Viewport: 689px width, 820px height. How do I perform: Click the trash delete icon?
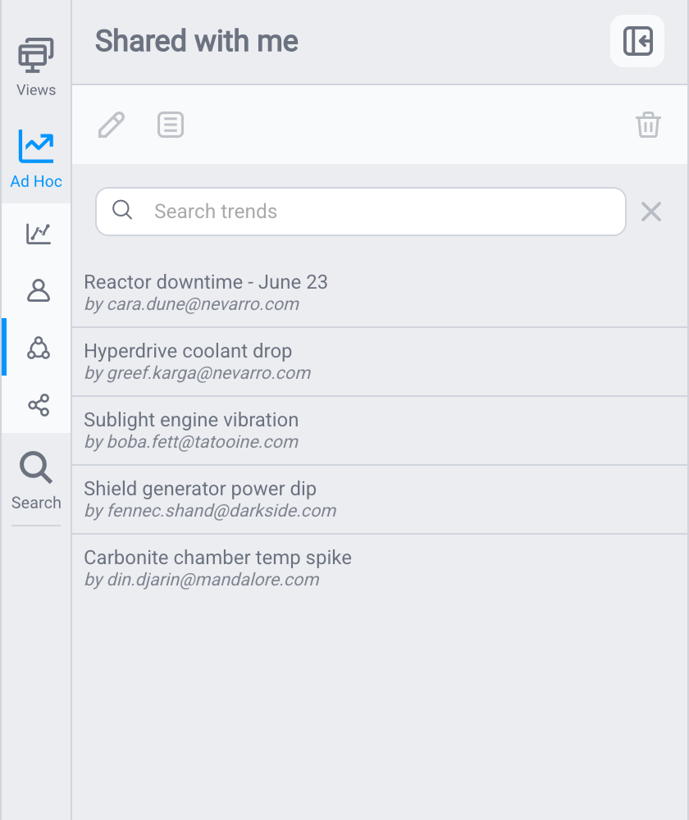click(x=648, y=125)
